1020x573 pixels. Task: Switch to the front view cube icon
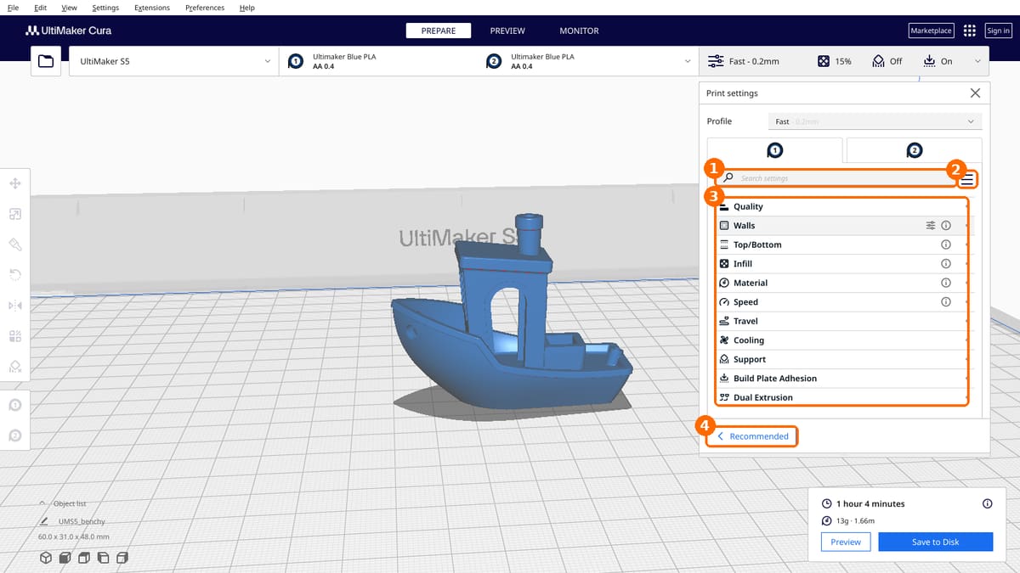coord(65,558)
